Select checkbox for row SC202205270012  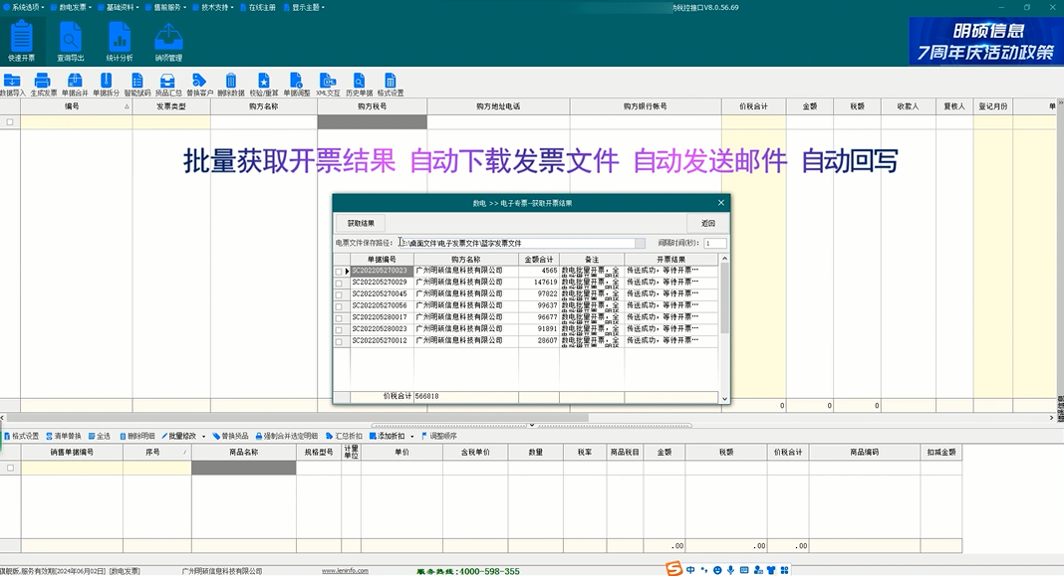pyautogui.click(x=339, y=341)
